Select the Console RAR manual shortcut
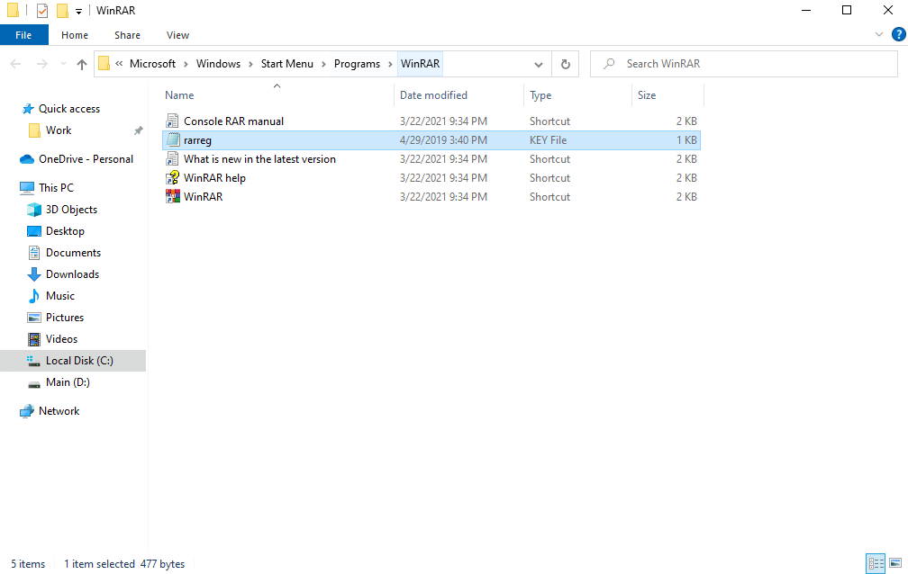 [233, 121]
